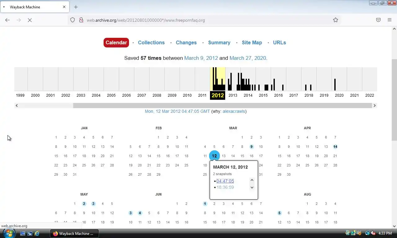Select year 2013 on timeline
This screenshot has height=238, width=397.
(x=233, y=95)
